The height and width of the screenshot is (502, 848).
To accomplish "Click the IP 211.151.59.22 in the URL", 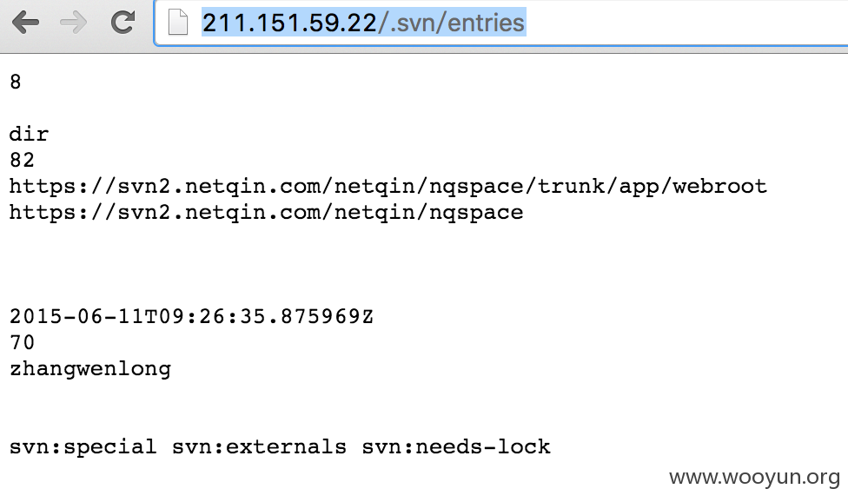I will point(289,23).
